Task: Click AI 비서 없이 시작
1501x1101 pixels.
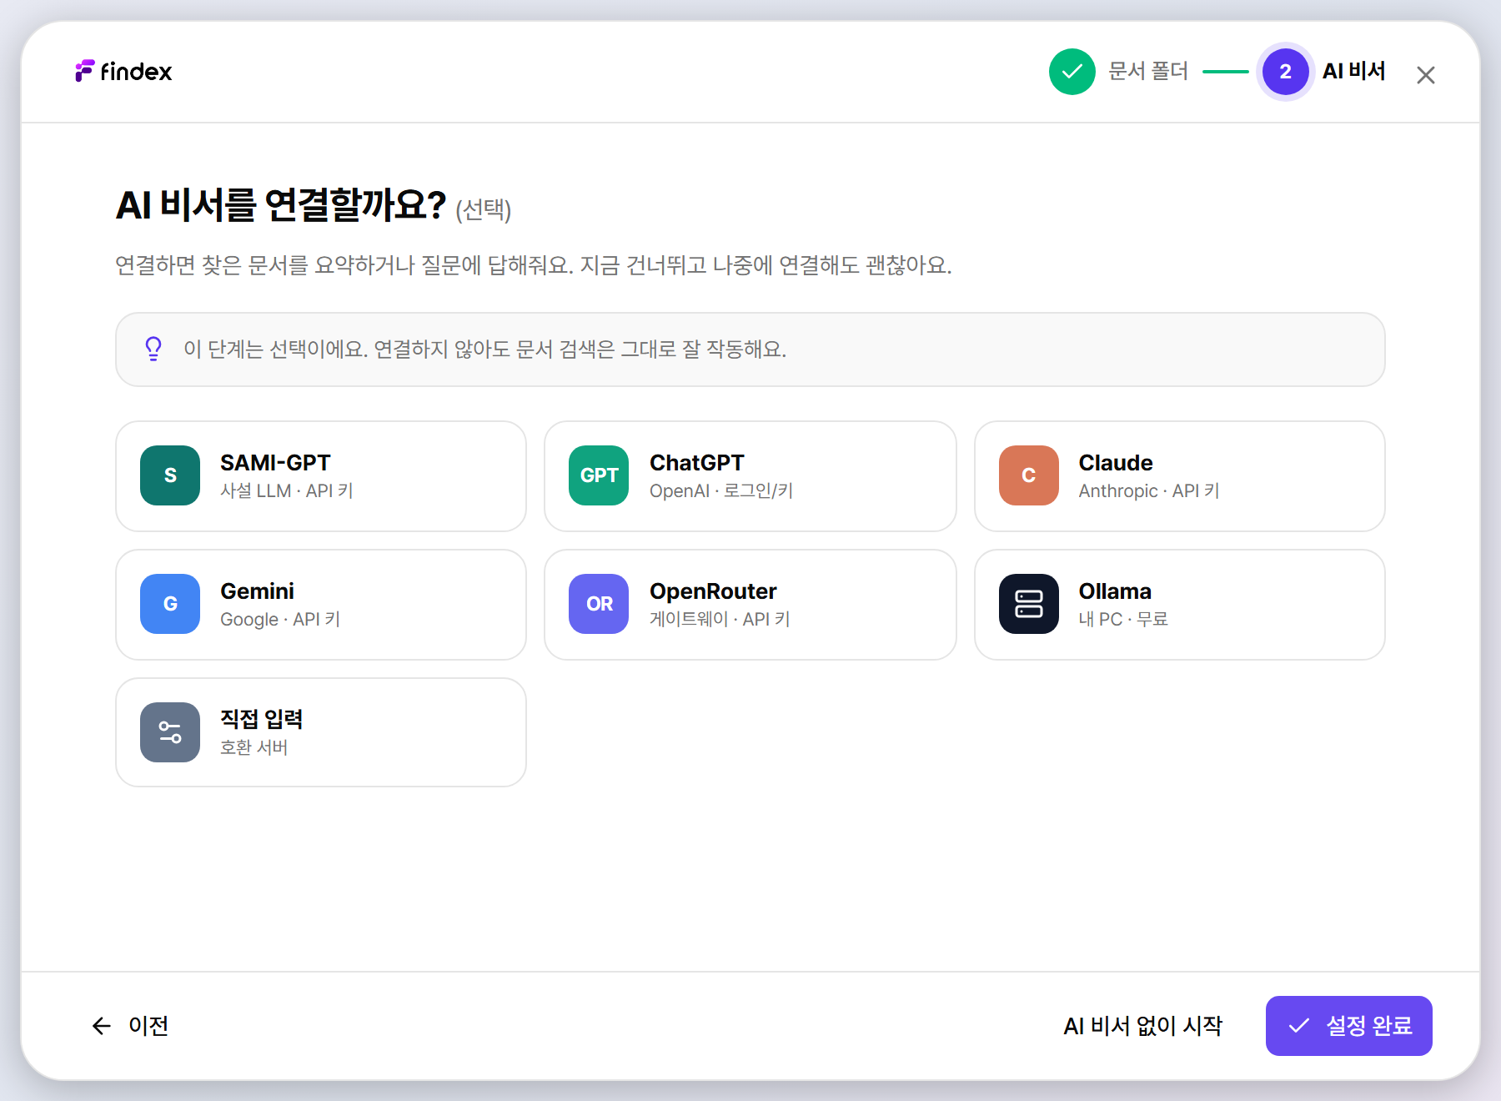Action: [x=1142, y=1026]
